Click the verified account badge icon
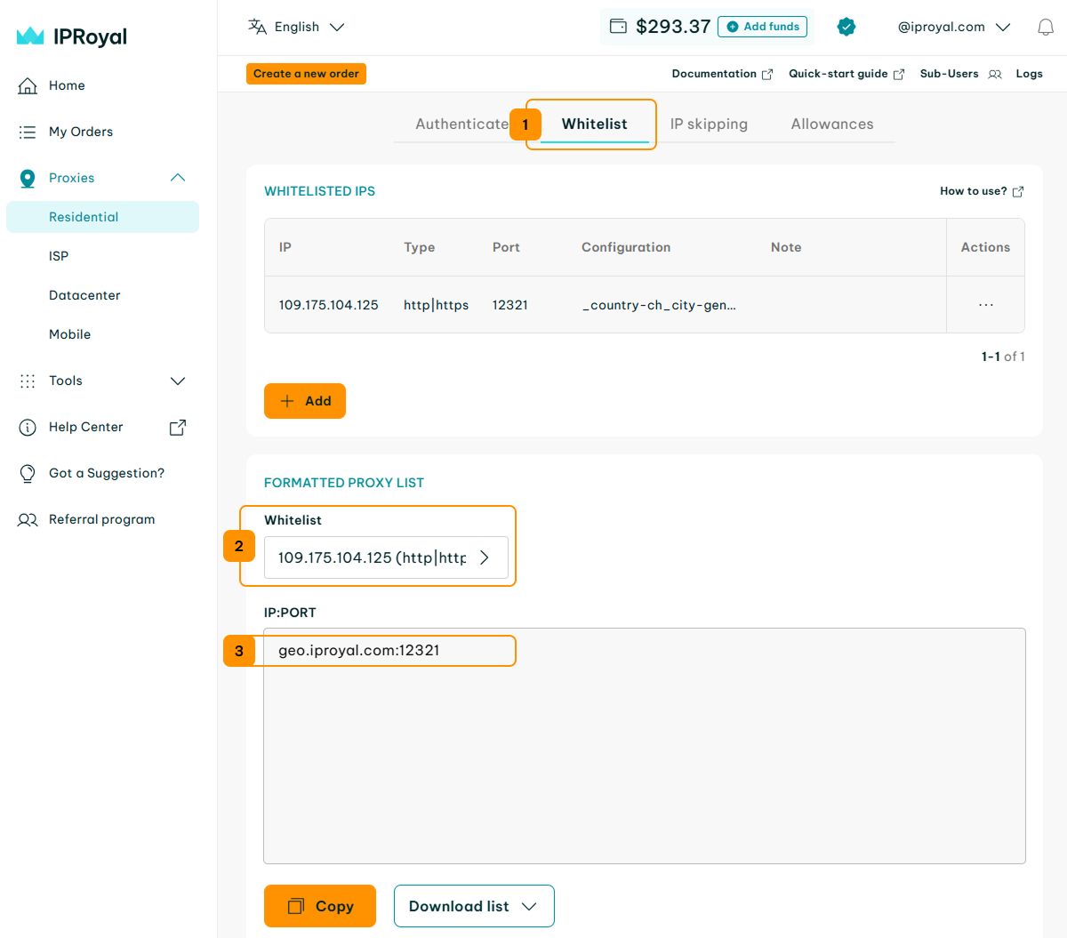The height and width of the screenshot is (938, 1067). pos(846,27)
